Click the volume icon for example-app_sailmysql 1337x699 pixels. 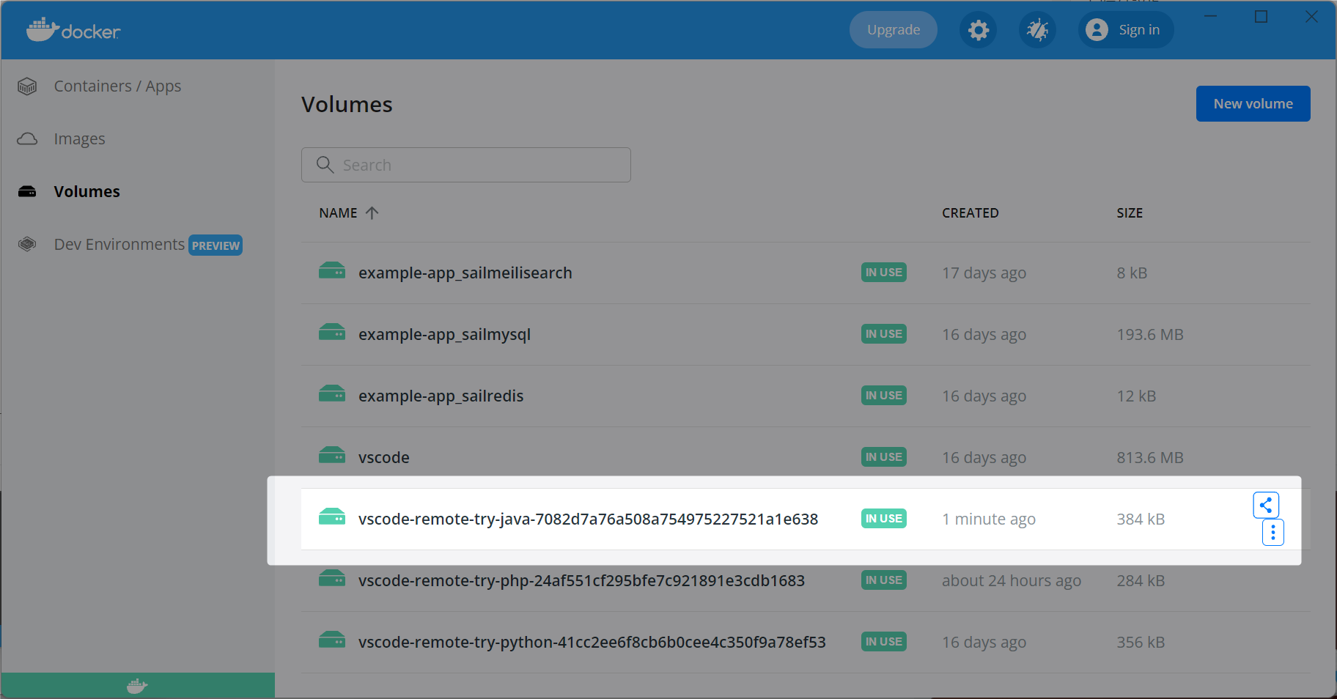click(x=332, y=333)
